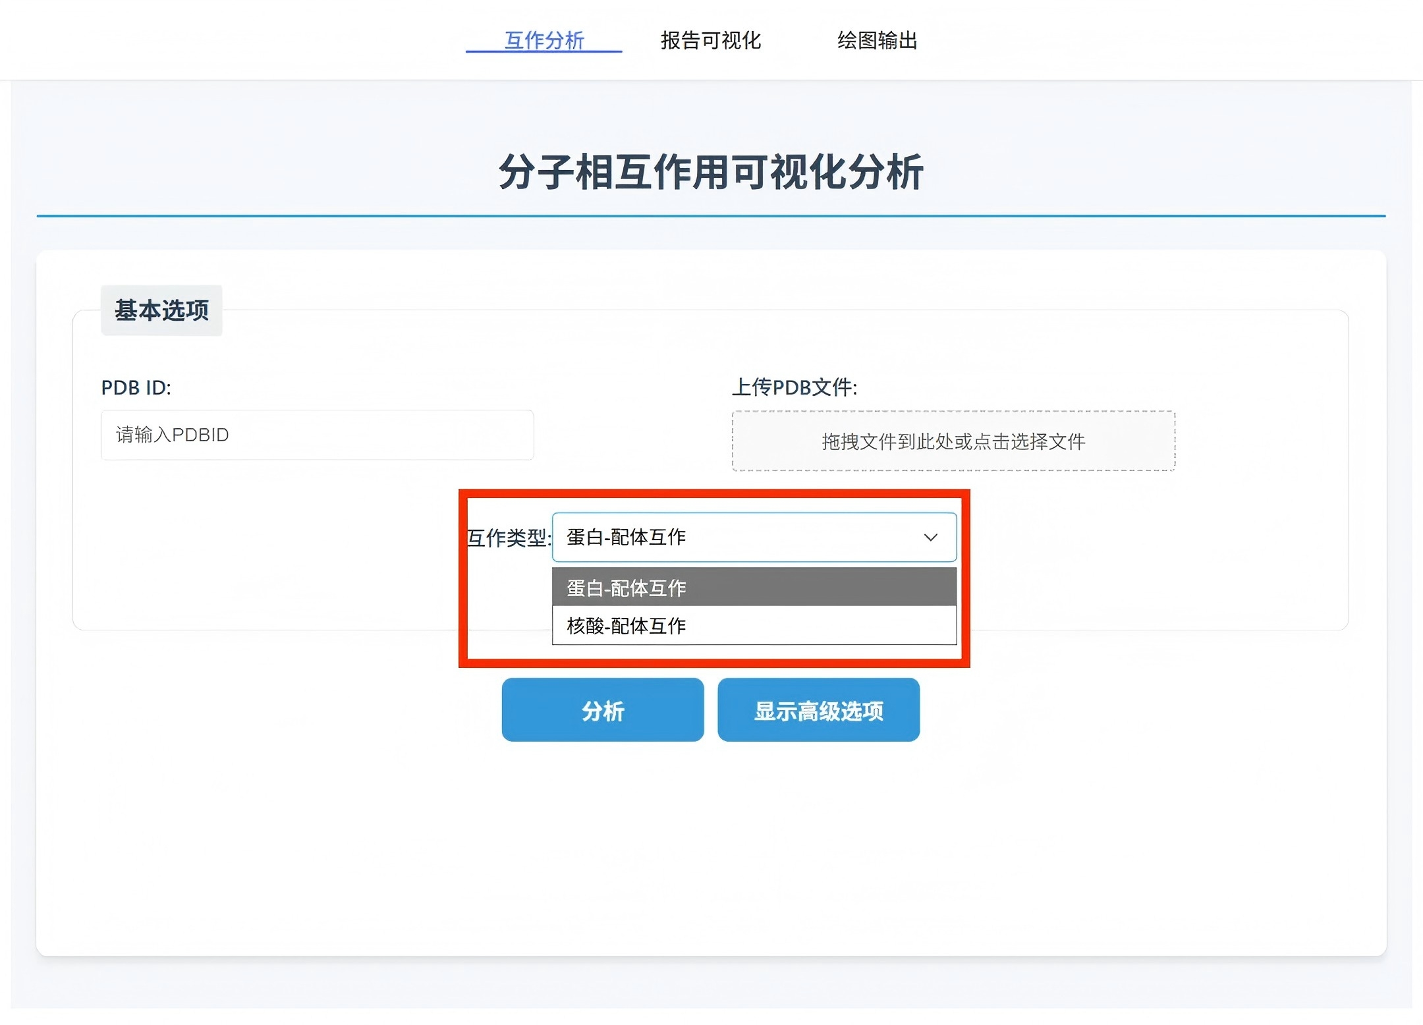This screenshot has width=1423, height=1025.
Task: Open the 报告可视化 tab
Action: [710, 41]
